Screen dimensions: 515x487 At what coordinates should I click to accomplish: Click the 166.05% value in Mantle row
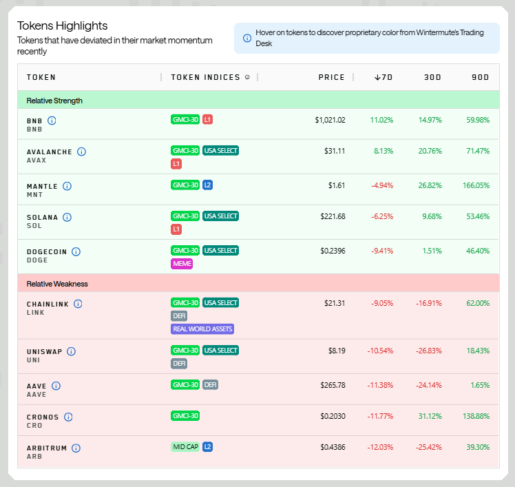[476, 185]
